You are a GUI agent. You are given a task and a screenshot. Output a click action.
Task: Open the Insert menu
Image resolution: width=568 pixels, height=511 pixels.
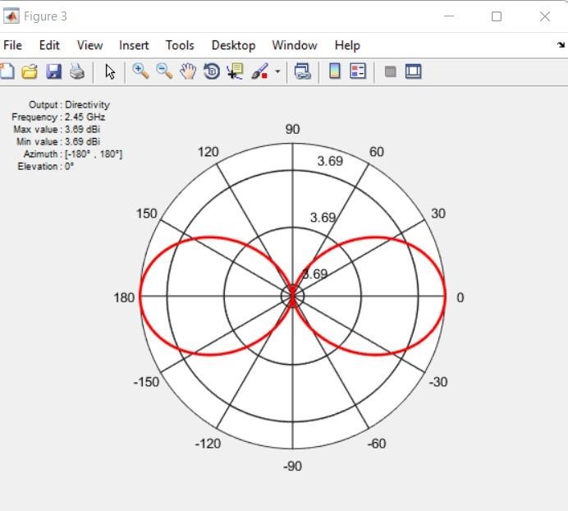tap(134, 45)
